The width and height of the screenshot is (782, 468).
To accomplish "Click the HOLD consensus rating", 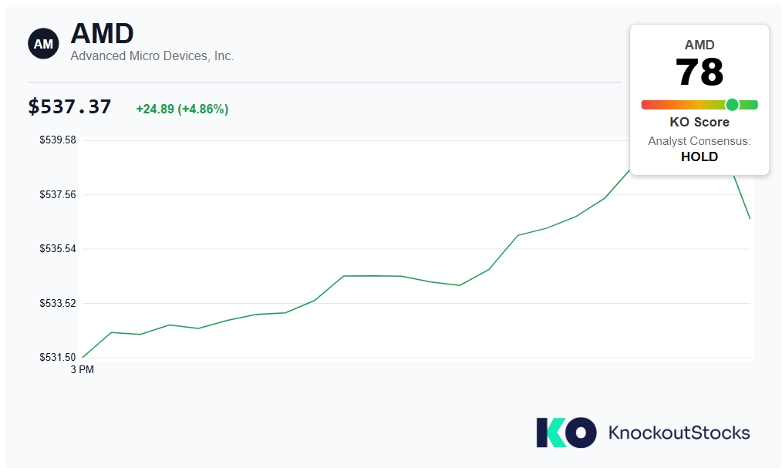I will 699,157.
